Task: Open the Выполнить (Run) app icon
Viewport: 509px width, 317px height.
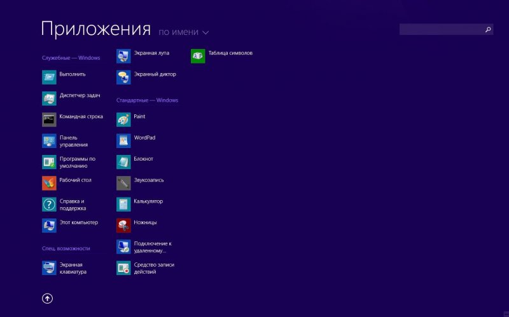Action: [49, 78]
